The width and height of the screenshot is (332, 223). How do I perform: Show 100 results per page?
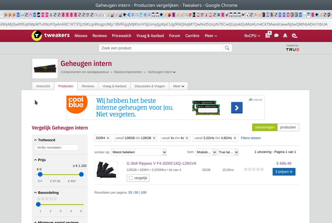tap(144, 193)
